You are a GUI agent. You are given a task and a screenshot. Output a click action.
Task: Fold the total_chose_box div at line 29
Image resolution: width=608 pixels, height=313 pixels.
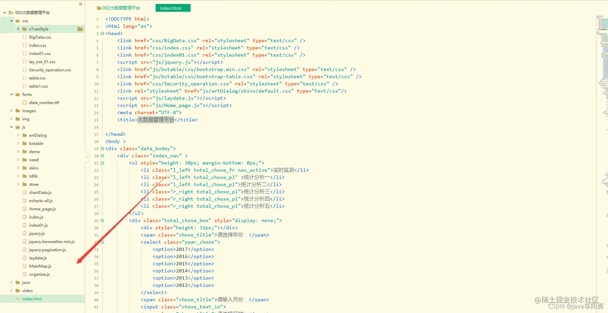tap(102, 220)
